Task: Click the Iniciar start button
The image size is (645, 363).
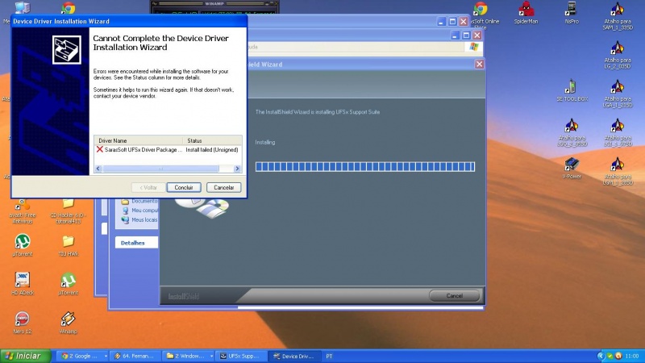Action: coord(26,356)
